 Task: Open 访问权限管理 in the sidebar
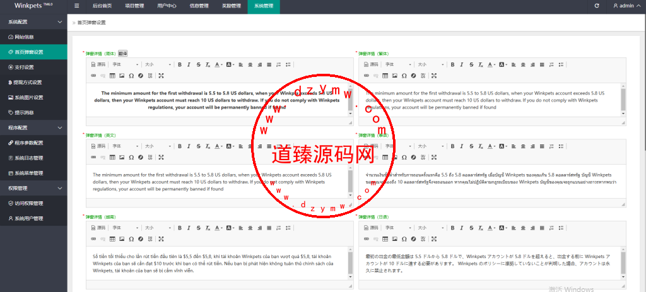[x=33, y=204]
